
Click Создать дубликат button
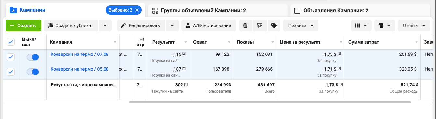[x=71, y=25]
